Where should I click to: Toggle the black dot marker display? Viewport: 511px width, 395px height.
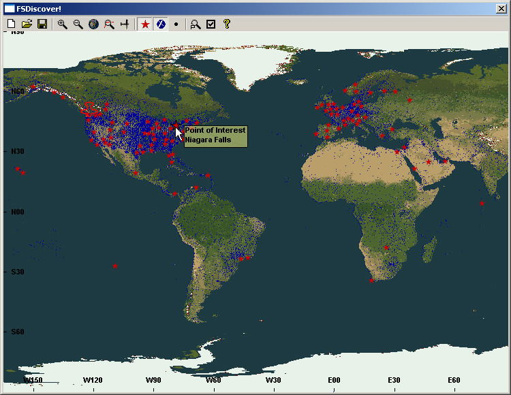pyautogui.click(x=176, y=24)
